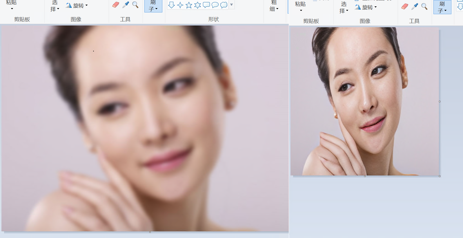
Task: Select the six-point star shape
Action: point(197,5)
